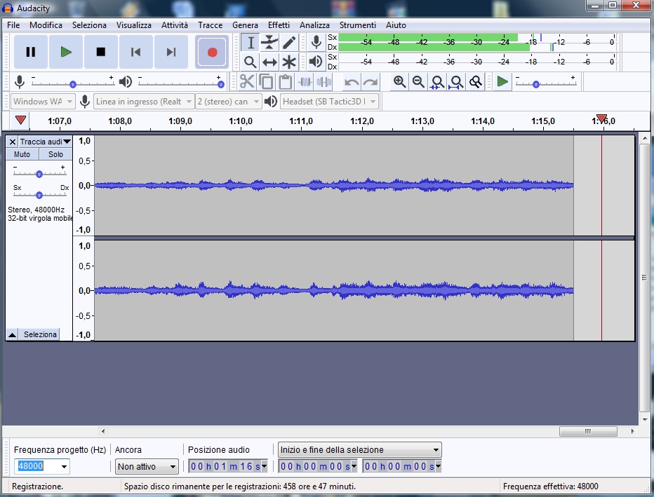Open the File menu
Viewport: 654px width, 497px height.
13,25
